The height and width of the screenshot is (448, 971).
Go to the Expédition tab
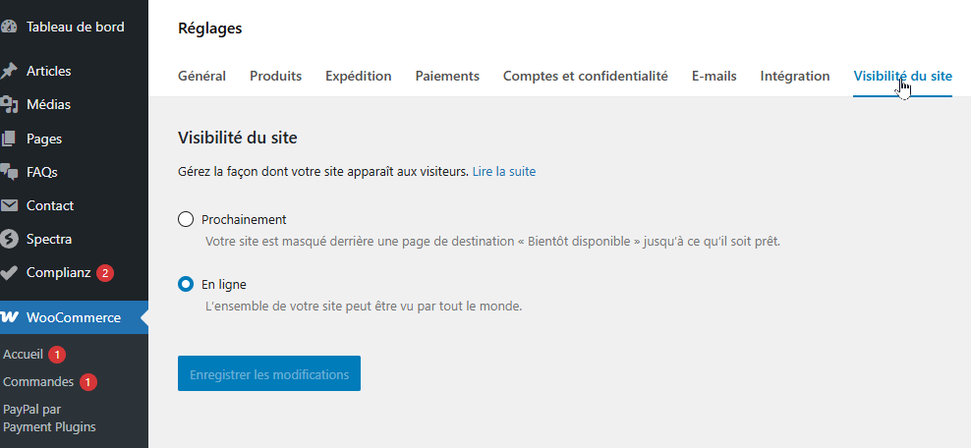click(358, 77)
